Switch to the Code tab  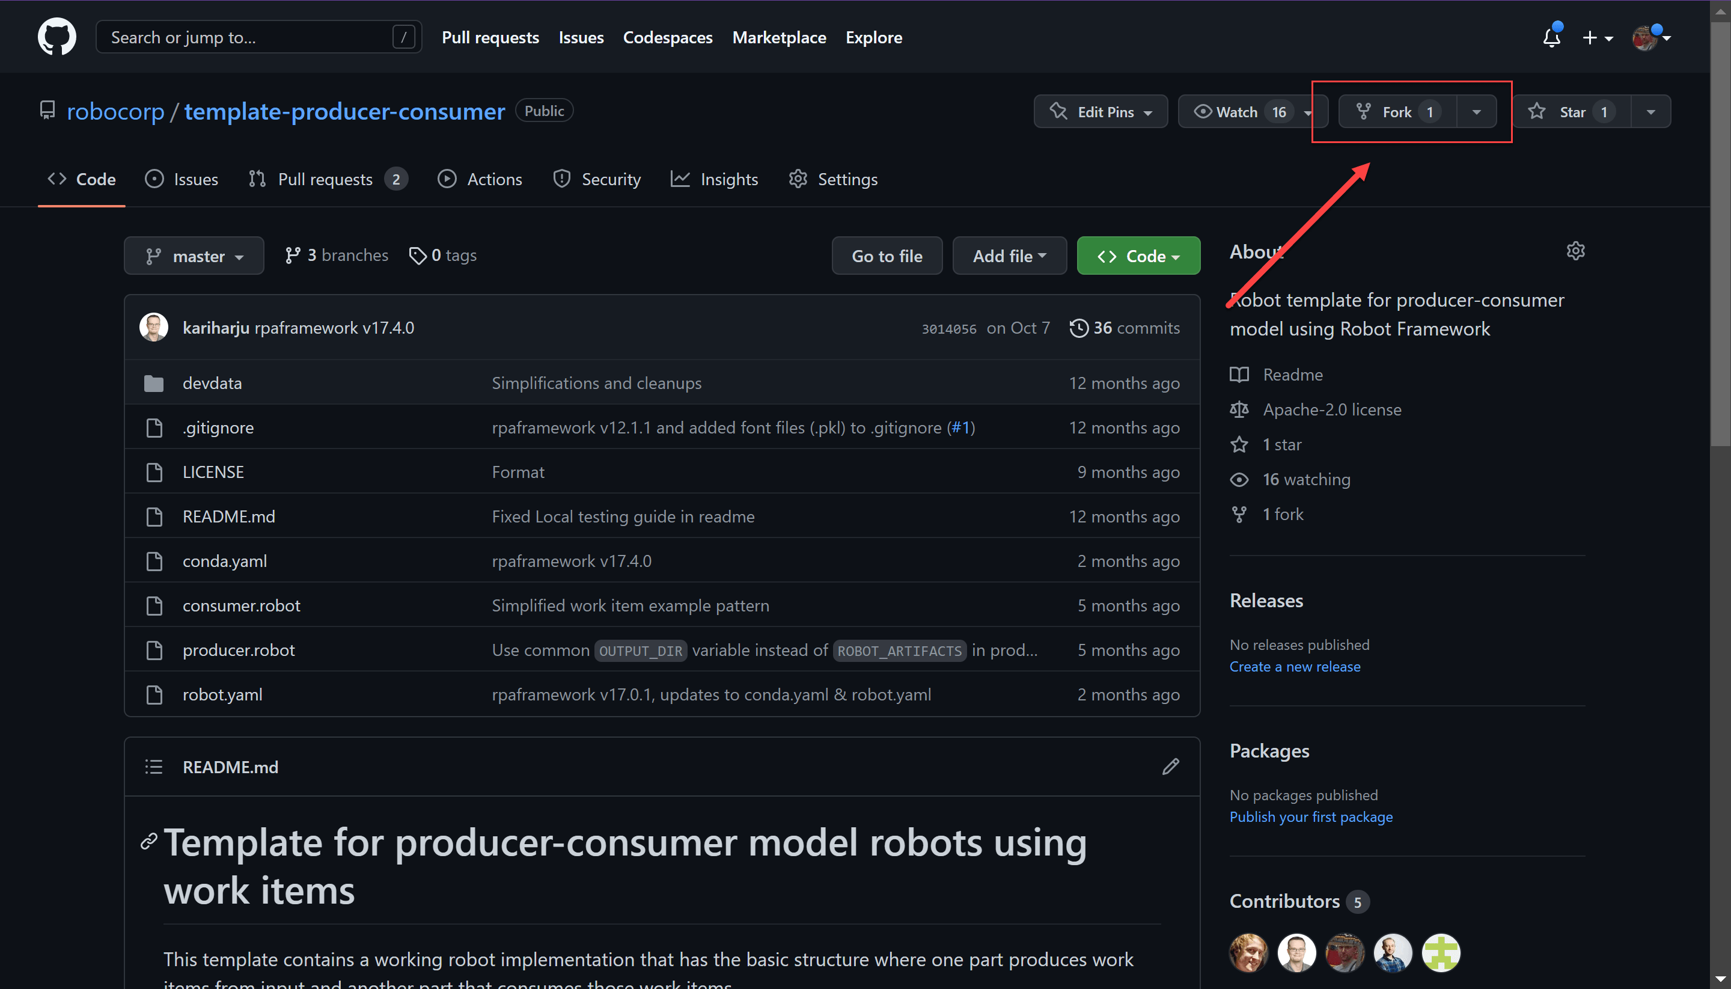coord(82,179)
